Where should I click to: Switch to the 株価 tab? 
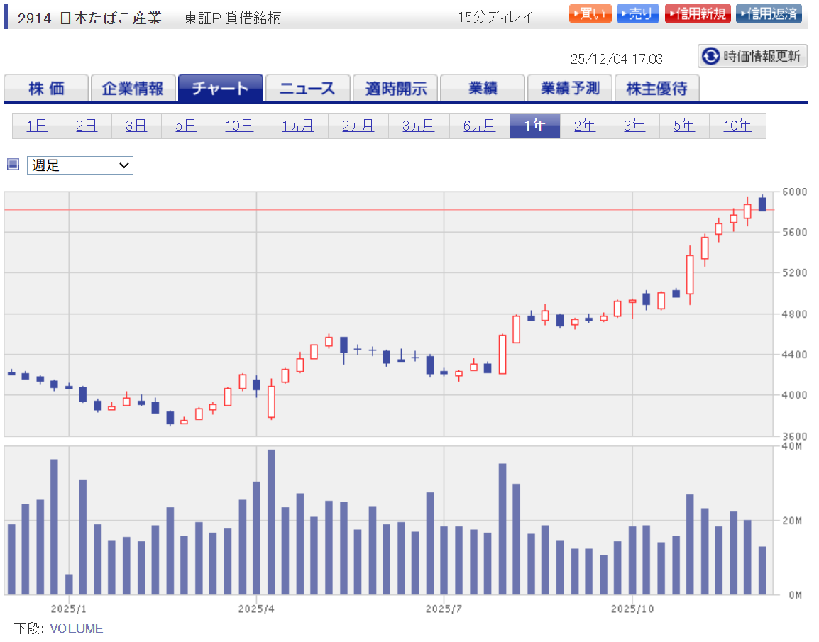(46, 88)
